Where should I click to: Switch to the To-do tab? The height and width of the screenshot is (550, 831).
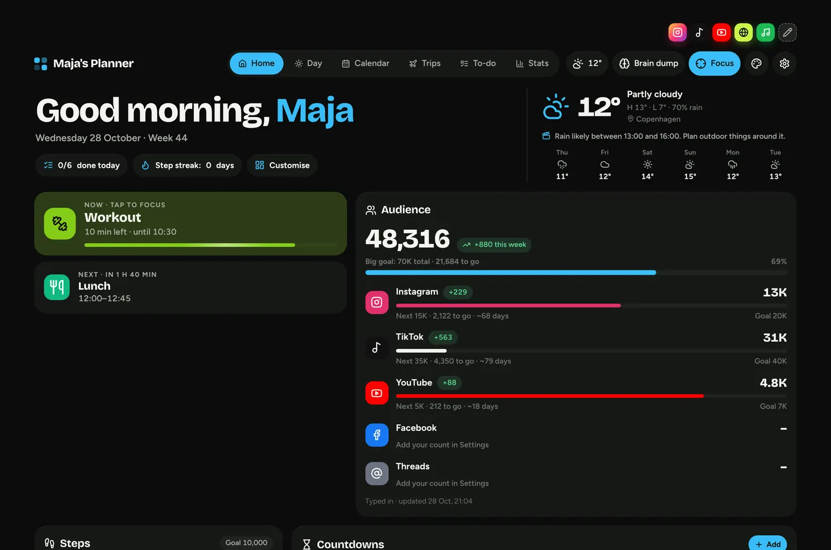pyautogui.click(x=478, y=63)
